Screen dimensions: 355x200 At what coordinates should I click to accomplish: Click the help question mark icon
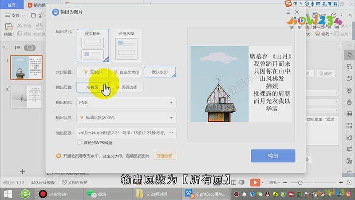[334, 15]
